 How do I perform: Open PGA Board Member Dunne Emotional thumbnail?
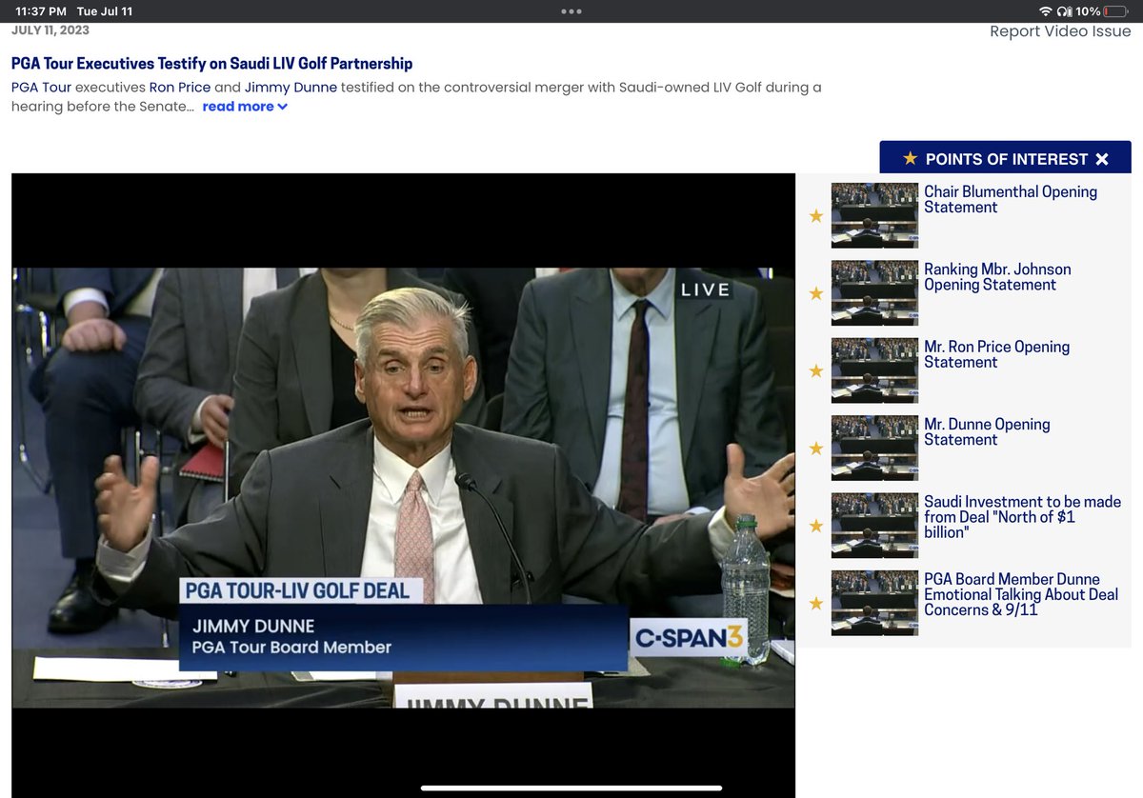pyautogui.click(x=874, y=603)
